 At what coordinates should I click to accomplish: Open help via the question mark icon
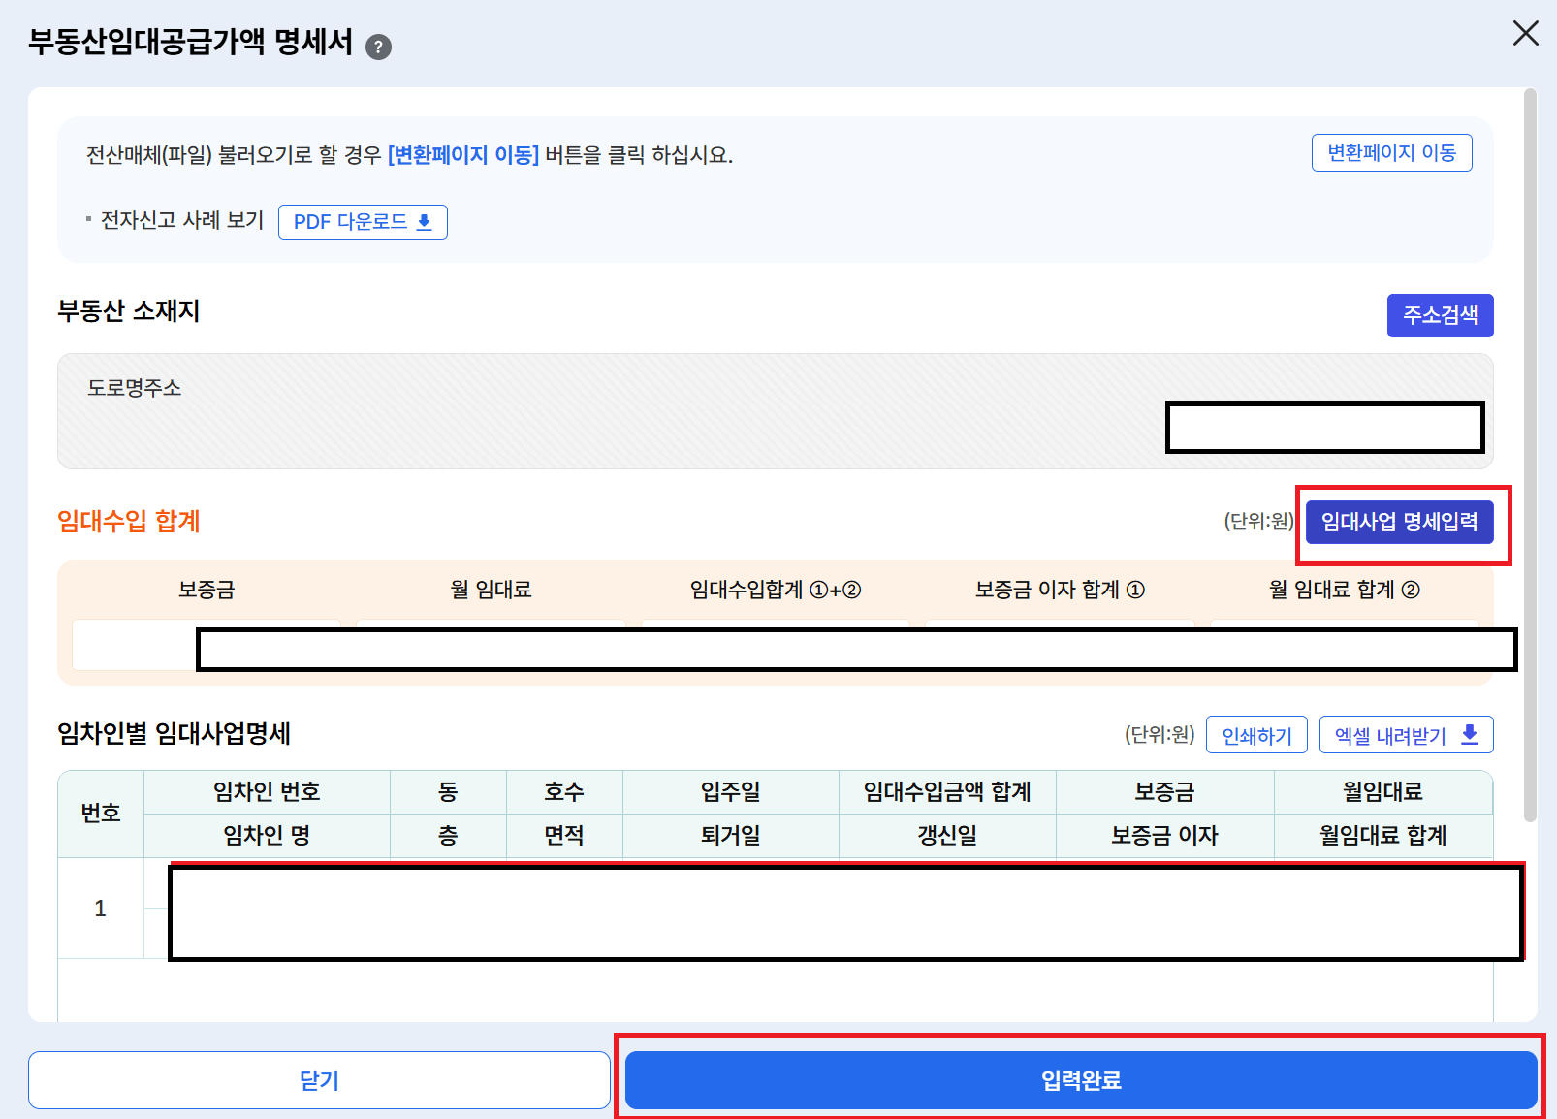click(x=378, y=45)
